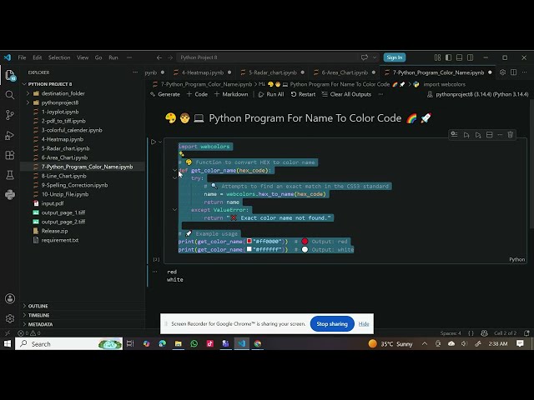Click the Python Project 8 command center search

click(268, 57)
